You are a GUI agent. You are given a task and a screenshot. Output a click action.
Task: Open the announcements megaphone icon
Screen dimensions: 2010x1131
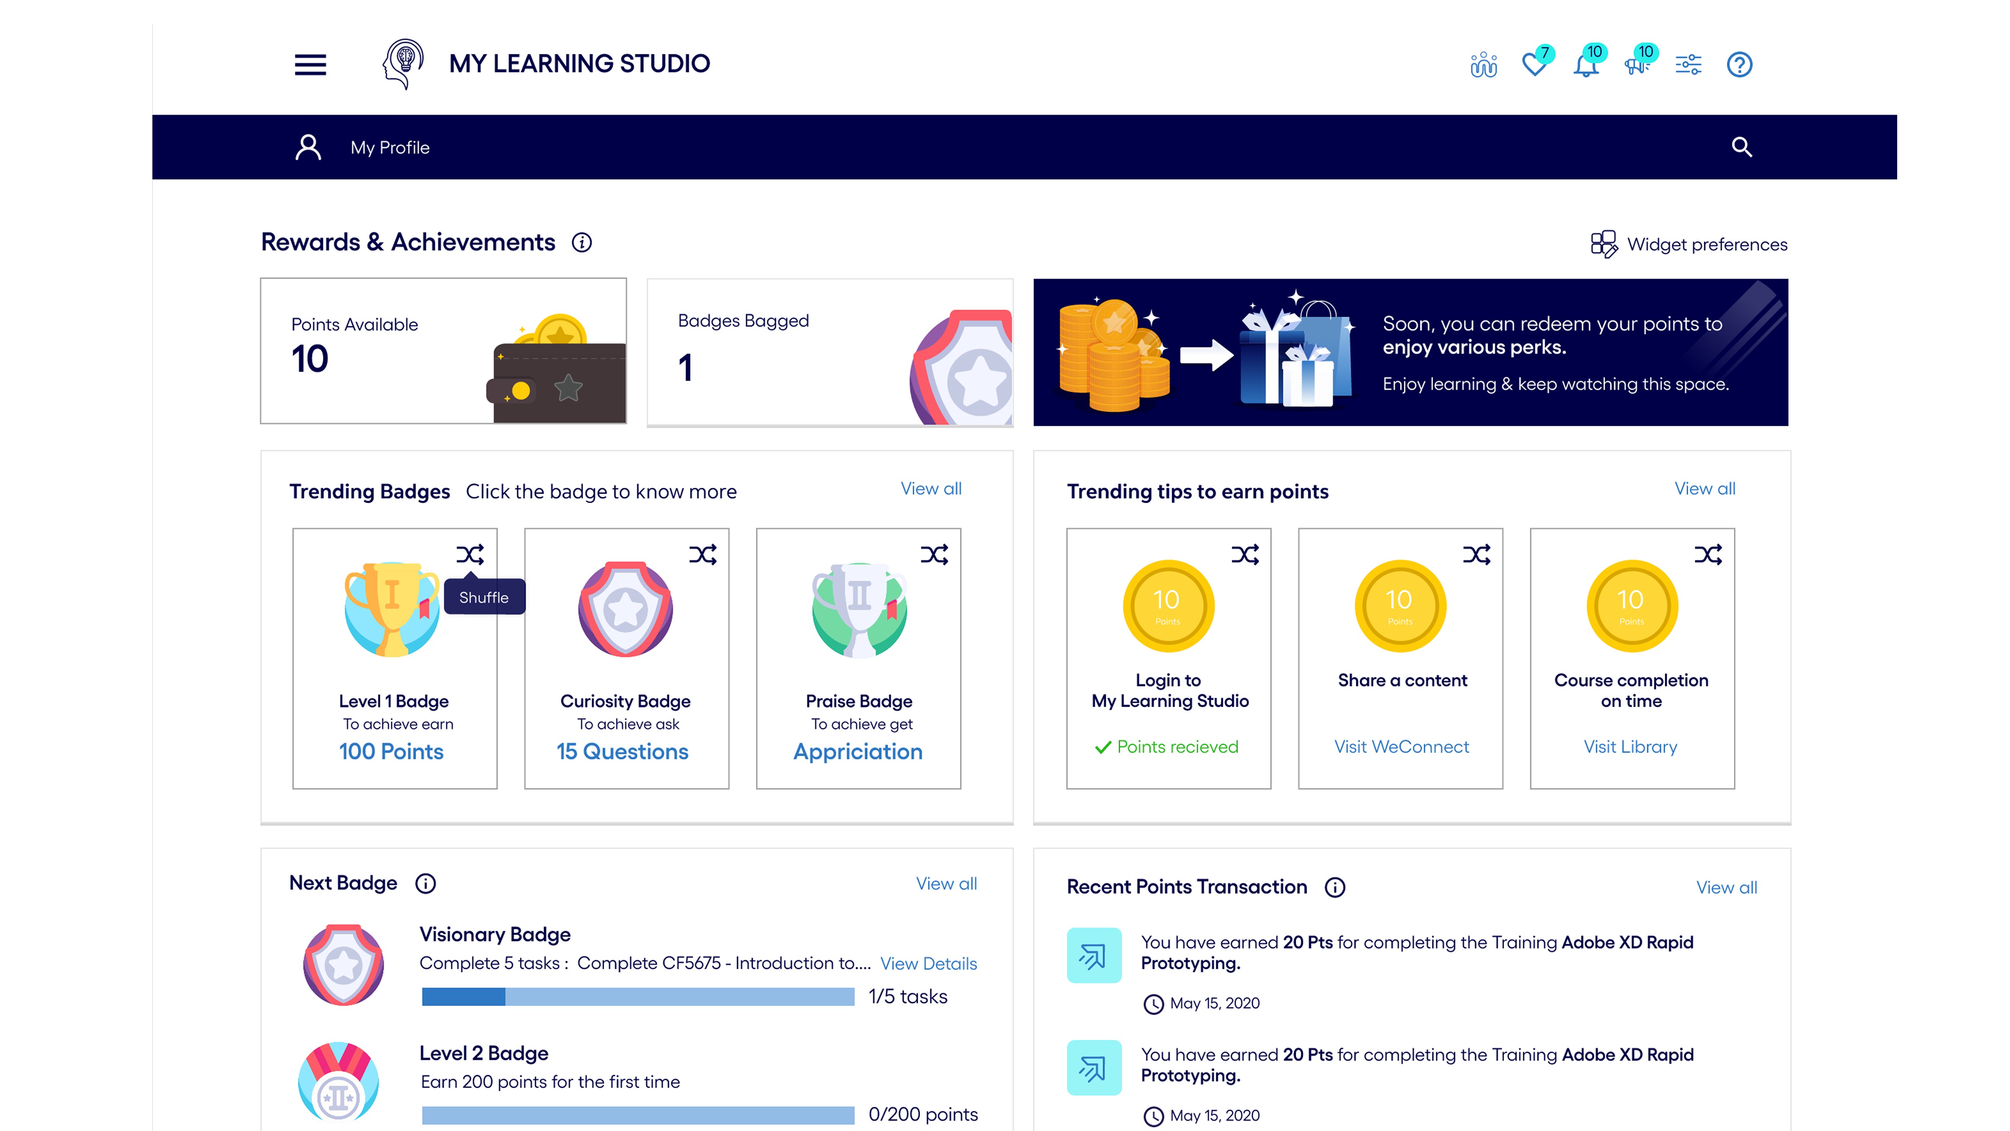point(1638,63)
